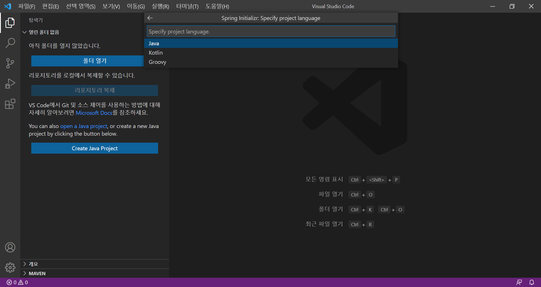Open the 보기(V) menu
This screenshot has height=287, width=541.
(111, 6)
